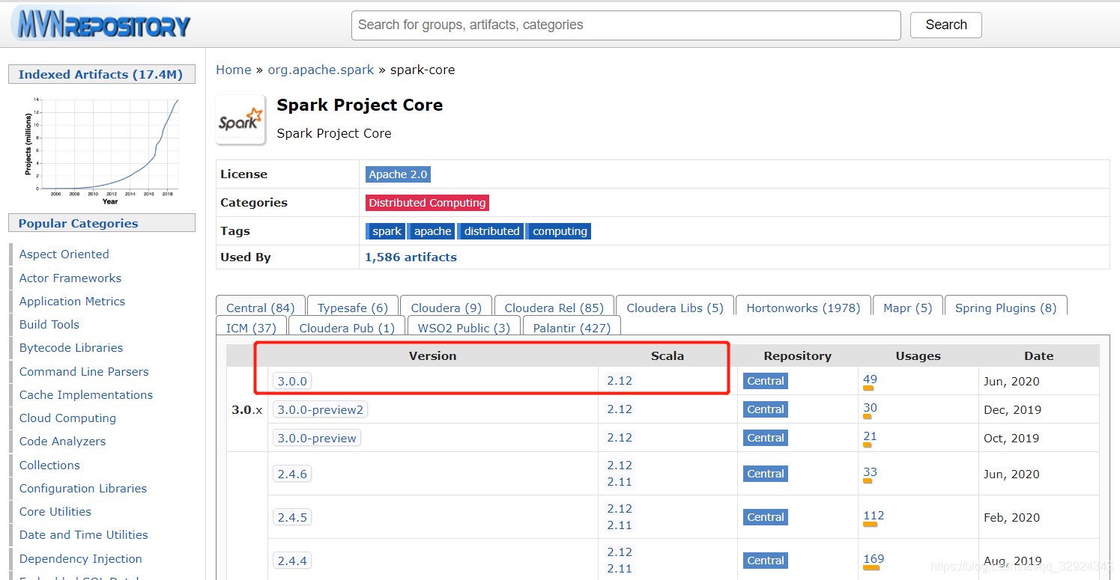Open version 3.0.0

[292, 381]
